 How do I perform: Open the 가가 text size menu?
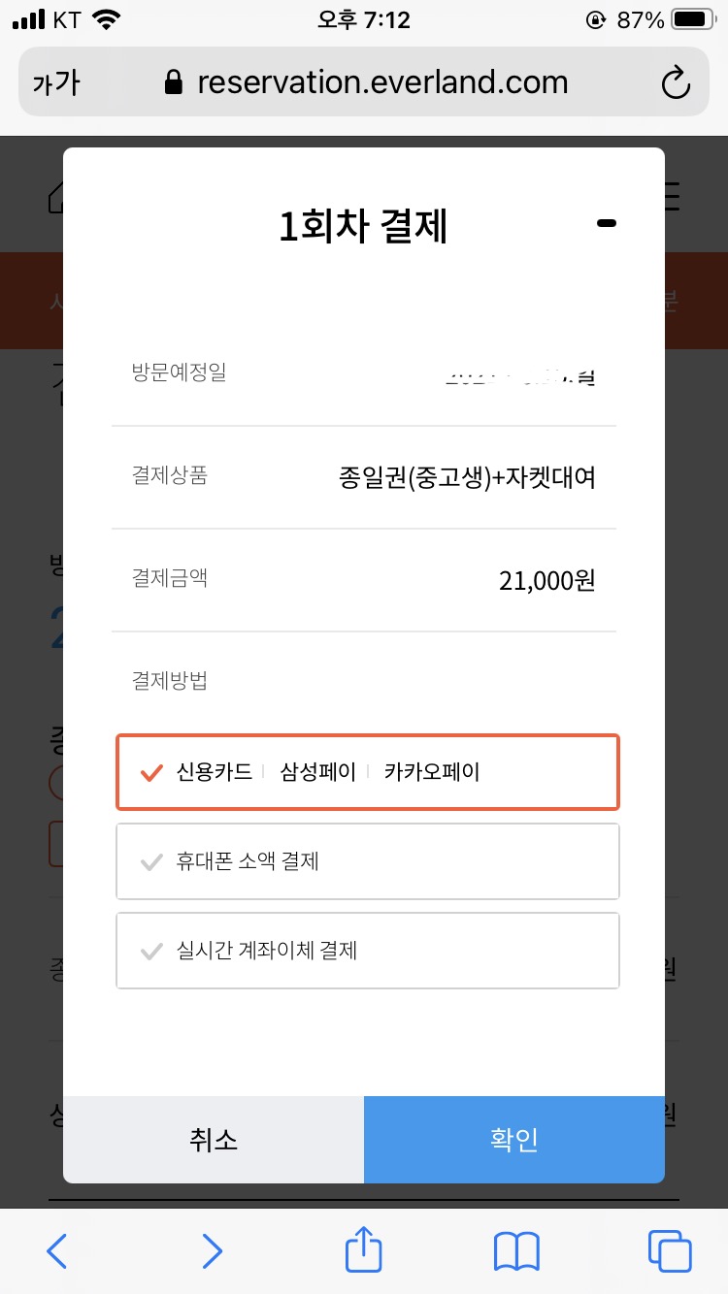56,83
